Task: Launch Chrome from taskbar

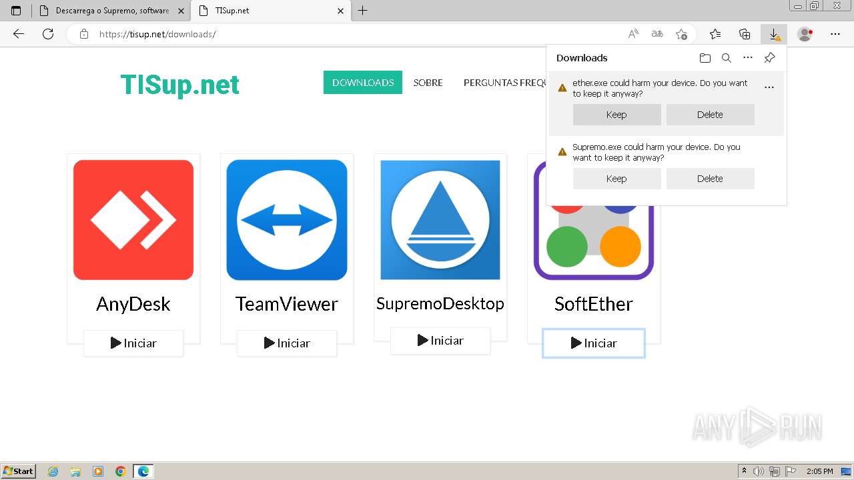Action: pos(120,471)
